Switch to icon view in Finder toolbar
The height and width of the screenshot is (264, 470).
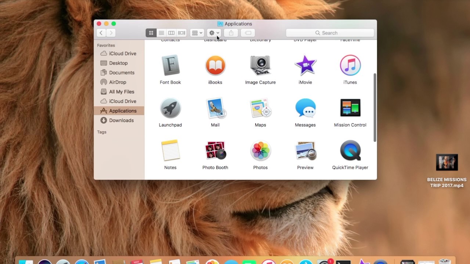(151, 33)
